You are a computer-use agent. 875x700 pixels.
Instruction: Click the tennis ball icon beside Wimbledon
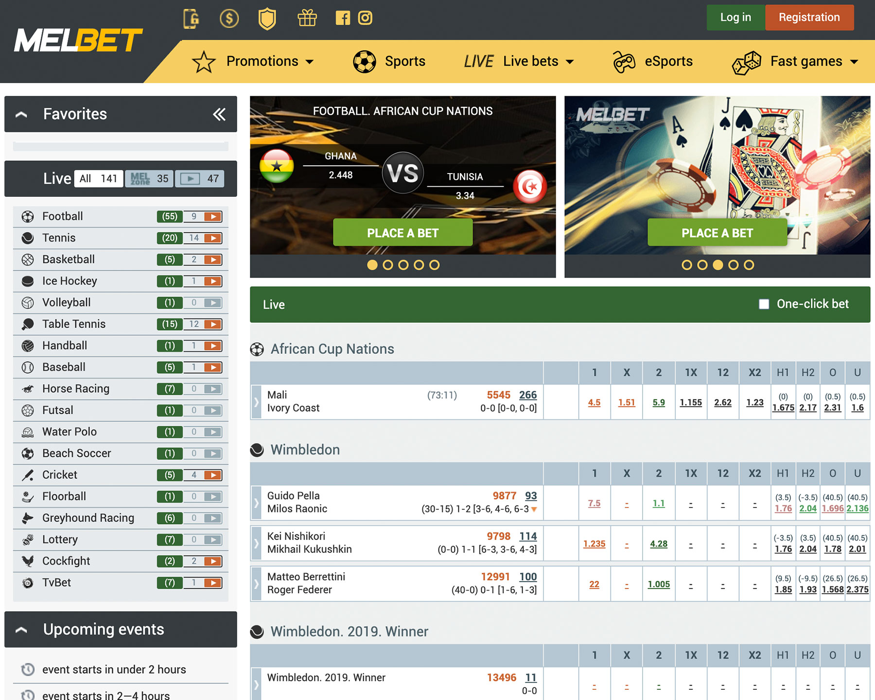(x=257, y=450)
